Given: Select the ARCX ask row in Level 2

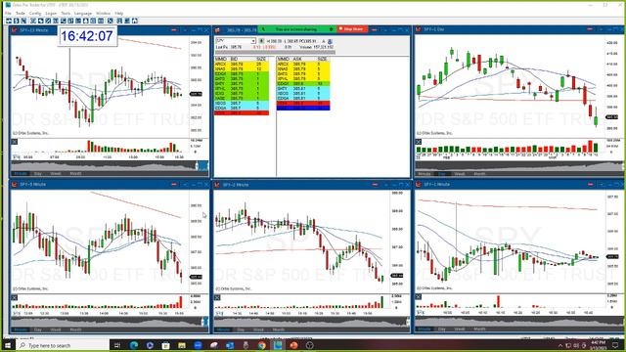Looking at the screenshot, I should [303, 64].
